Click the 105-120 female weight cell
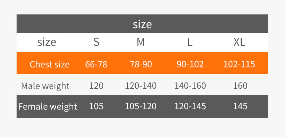This screenshot has width=285, height=137. pos(141,106)
